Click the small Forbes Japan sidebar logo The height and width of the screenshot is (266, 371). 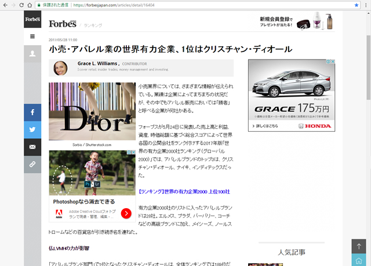click(32, 20)
